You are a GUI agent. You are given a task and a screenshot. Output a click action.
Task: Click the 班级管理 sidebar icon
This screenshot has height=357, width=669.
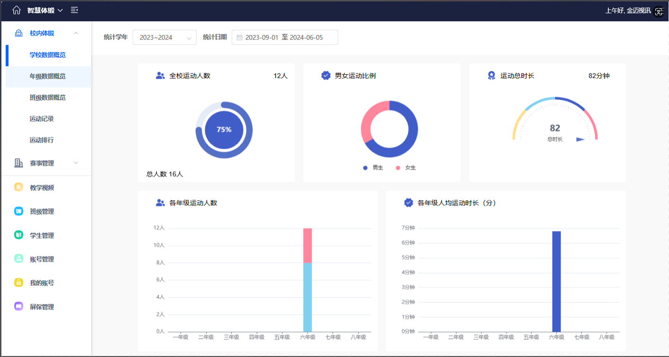click(x=18, y=211)
